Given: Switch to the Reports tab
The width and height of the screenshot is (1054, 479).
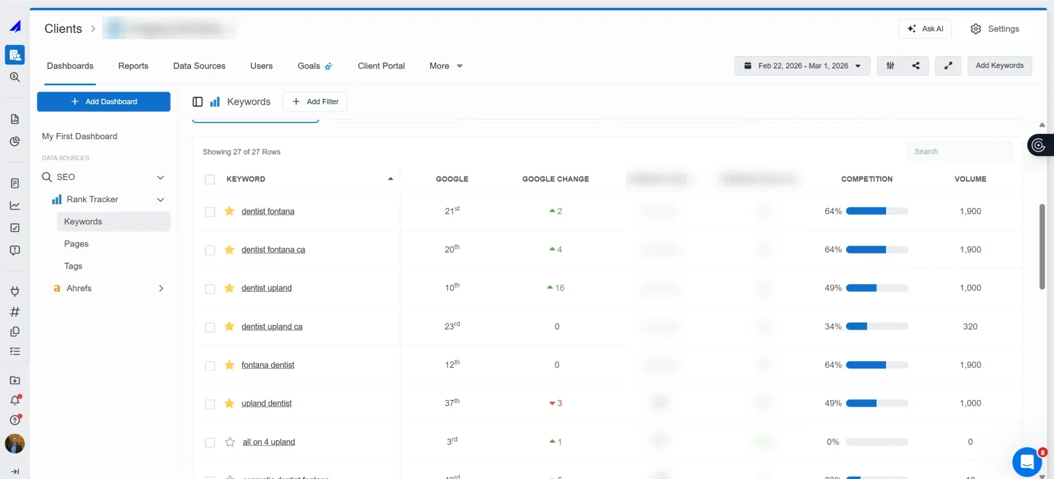Looking at the screenshot, I should click(x=133, y=66).
